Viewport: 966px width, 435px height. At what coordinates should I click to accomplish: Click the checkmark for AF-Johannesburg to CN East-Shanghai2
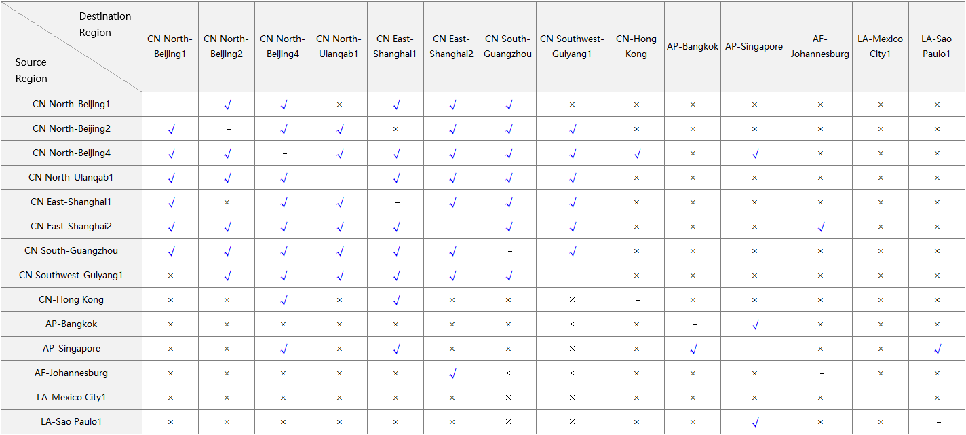tap(452, 373)
